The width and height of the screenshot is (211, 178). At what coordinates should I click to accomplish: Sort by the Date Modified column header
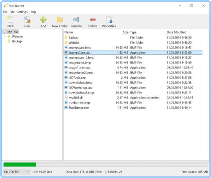pos(176,32)
